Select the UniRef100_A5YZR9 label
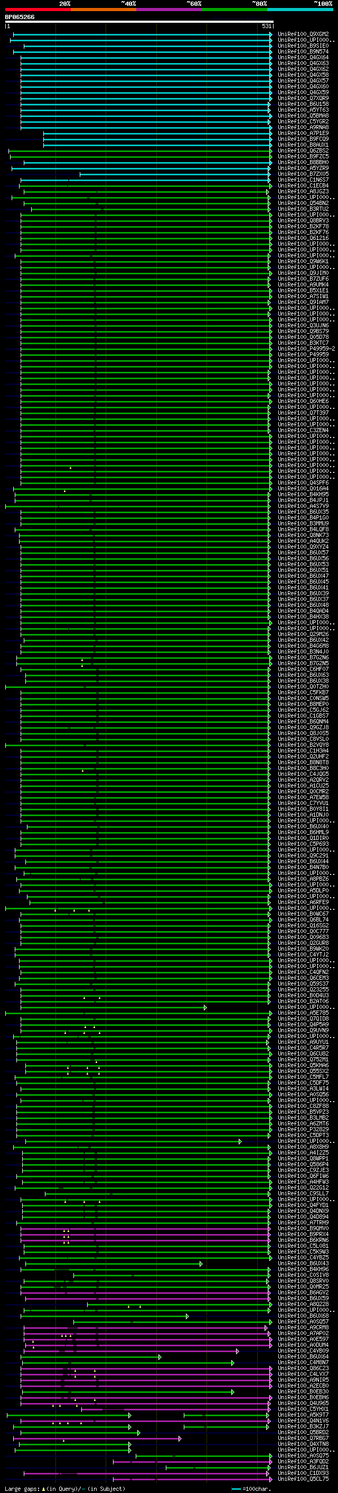Screen dimensions: 338x1493 click(303, 168)
